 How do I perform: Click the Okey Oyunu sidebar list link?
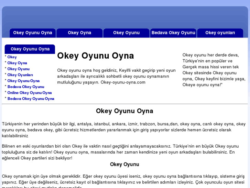tap(18, 69)
